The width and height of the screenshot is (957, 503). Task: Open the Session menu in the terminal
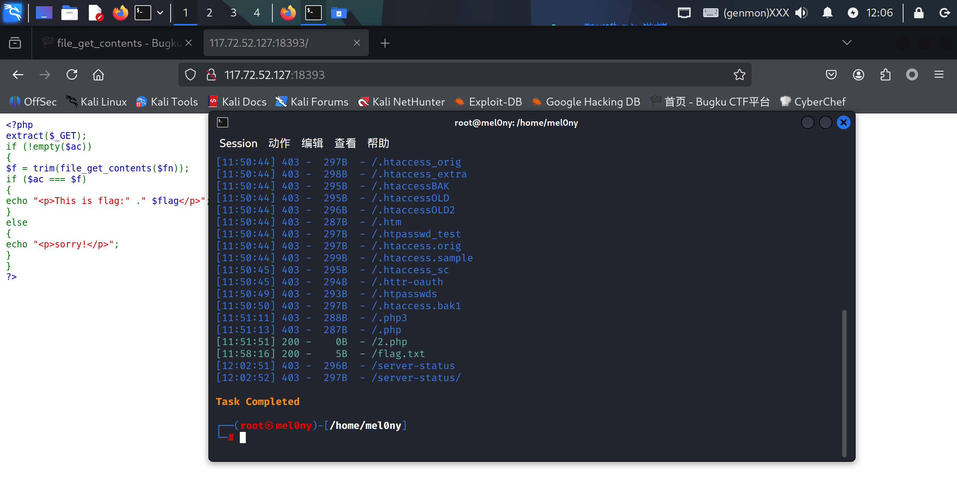coord(238,143)
